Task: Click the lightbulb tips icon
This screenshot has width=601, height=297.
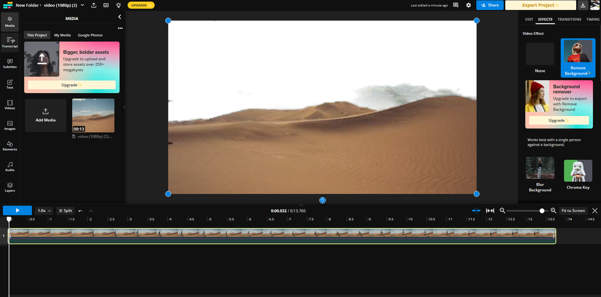Action: pyautogui.click(x=118, y=5)
